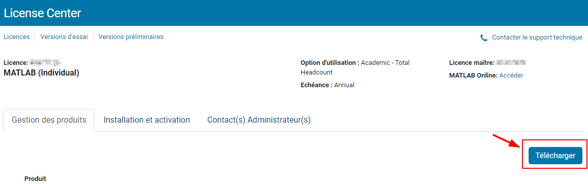Click the Télécharger button
Image resolution: width=588 pixels, height=184 pixels.
(556, 156)
